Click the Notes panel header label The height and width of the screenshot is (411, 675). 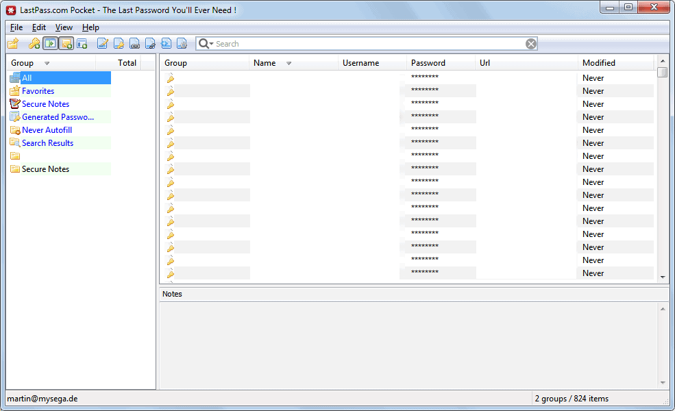pyautogui.click(x=172, y=294)
